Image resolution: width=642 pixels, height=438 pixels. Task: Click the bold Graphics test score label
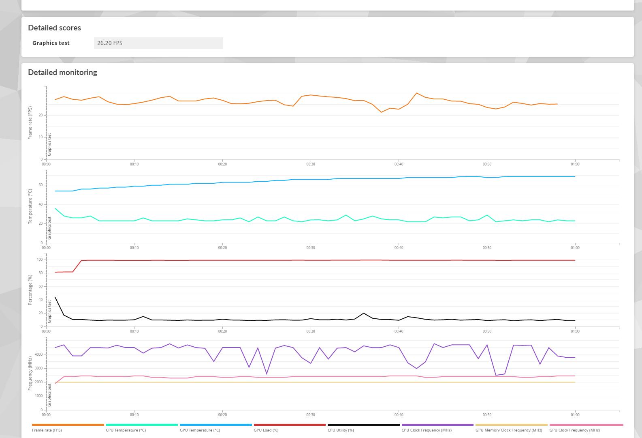click(x=51, y=43)
